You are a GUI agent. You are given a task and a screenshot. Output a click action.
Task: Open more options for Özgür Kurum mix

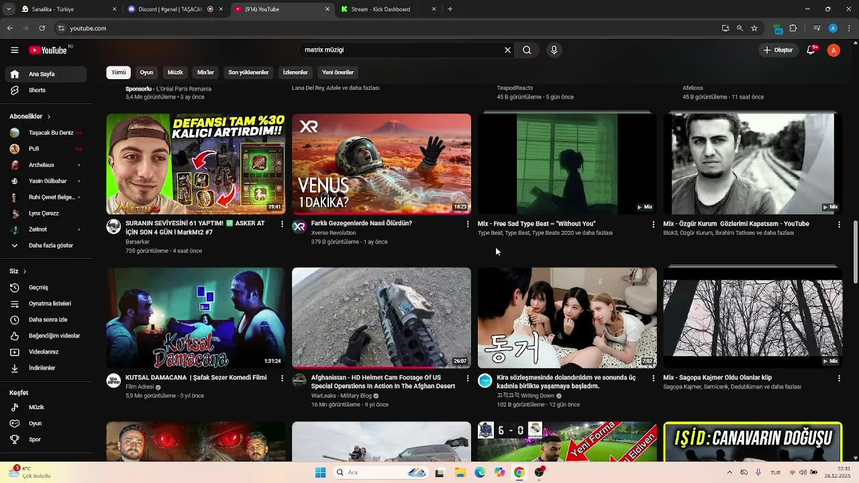click(839, 225)
